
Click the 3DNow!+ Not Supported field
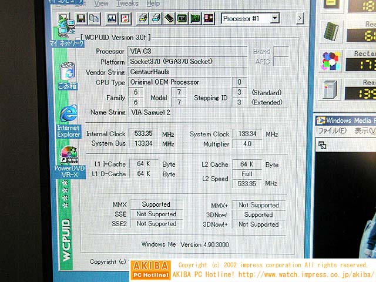pos(258,224)
